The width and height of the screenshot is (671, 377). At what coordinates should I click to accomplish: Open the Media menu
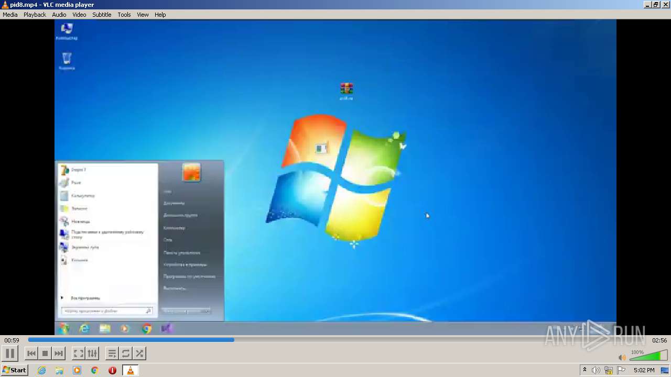coord(10,15)
